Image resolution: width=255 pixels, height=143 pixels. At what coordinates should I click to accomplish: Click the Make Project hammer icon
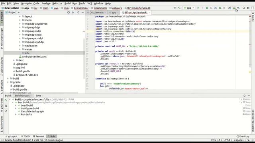point(179,8)
